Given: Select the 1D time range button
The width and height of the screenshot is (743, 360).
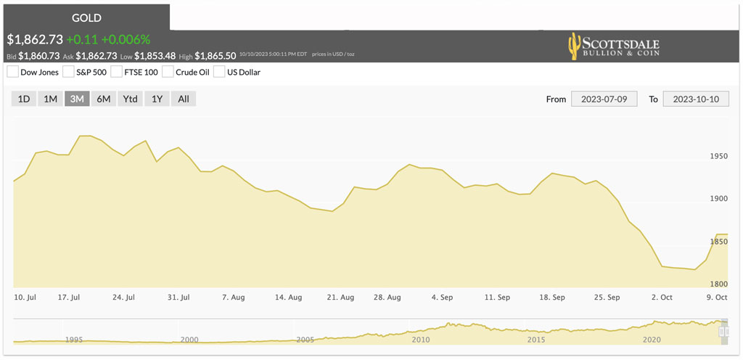Looking at the screenshot, I should (24, 99).
